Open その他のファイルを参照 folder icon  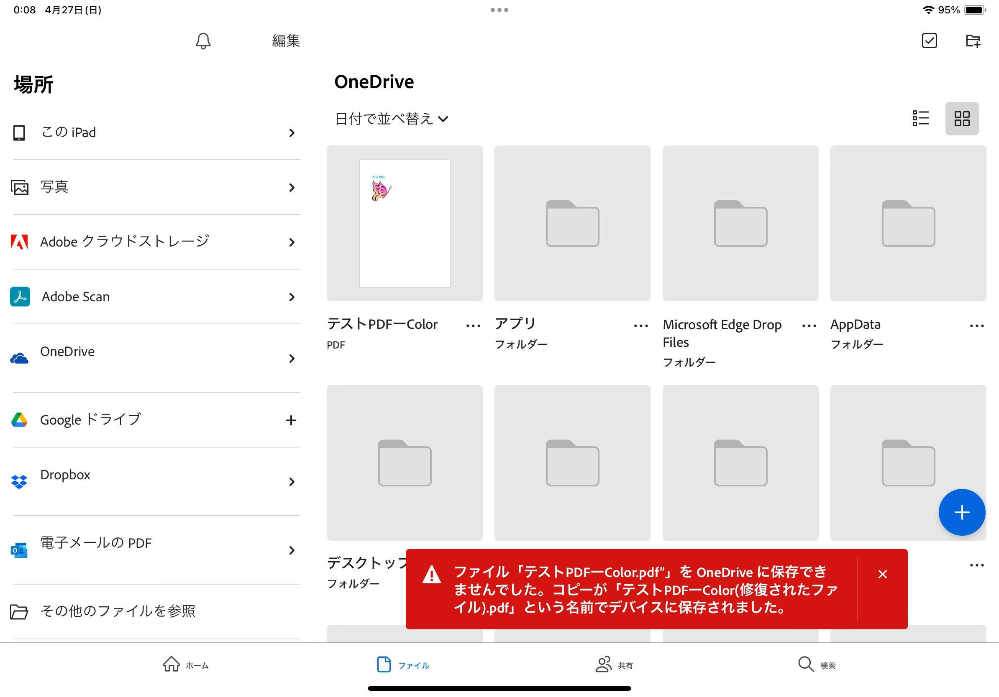pyautogui.click(x=19, y=611)
